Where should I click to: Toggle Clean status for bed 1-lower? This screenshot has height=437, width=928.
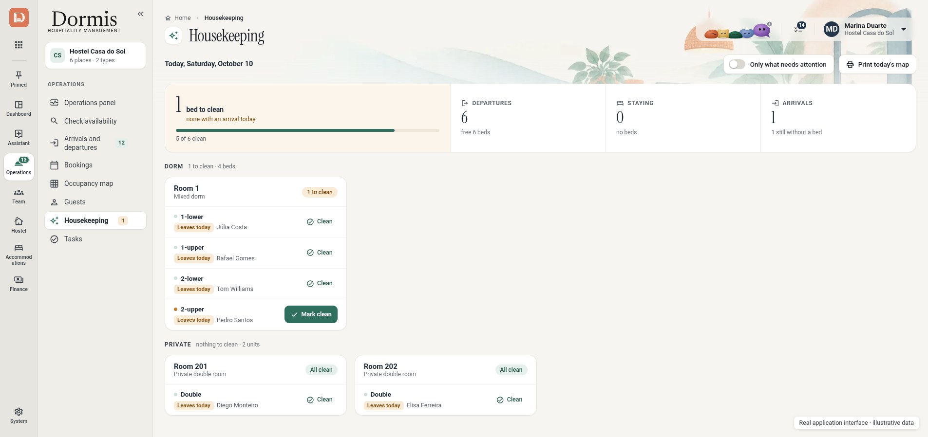click(x=320, y=221)
